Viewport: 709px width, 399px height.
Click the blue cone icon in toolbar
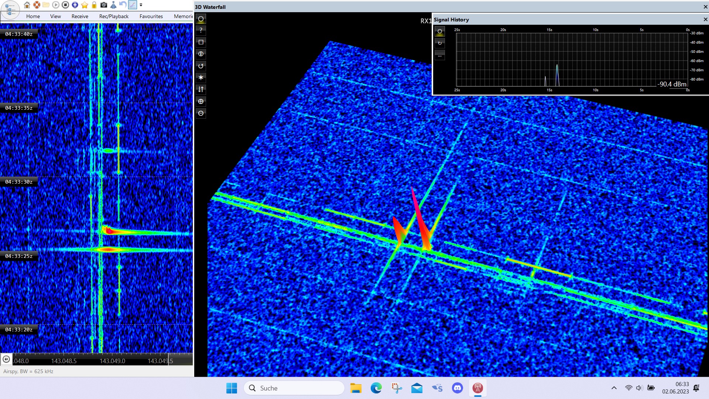[113, 5]
